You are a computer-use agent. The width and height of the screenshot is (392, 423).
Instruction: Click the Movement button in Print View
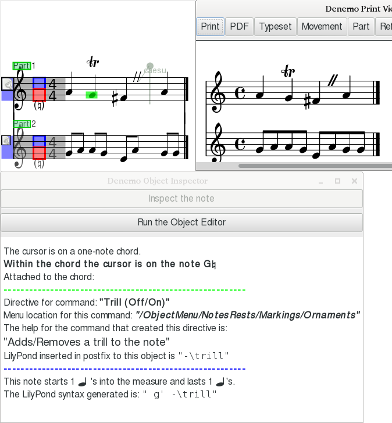point(322,27)
